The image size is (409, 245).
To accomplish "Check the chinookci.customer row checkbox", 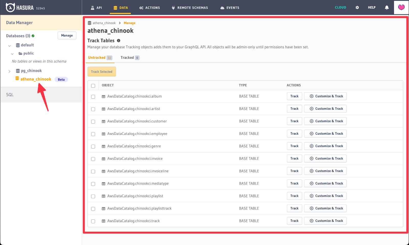I will point(93,122).
